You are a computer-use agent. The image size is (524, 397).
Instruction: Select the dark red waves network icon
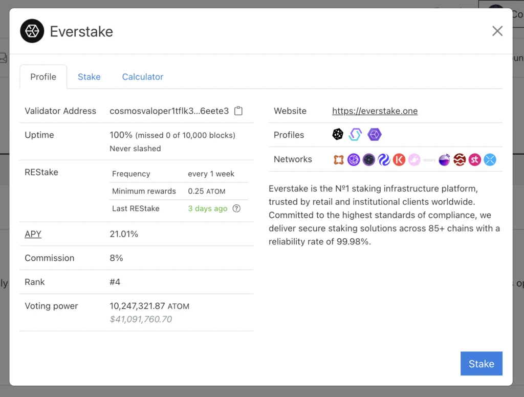point(460,160)
